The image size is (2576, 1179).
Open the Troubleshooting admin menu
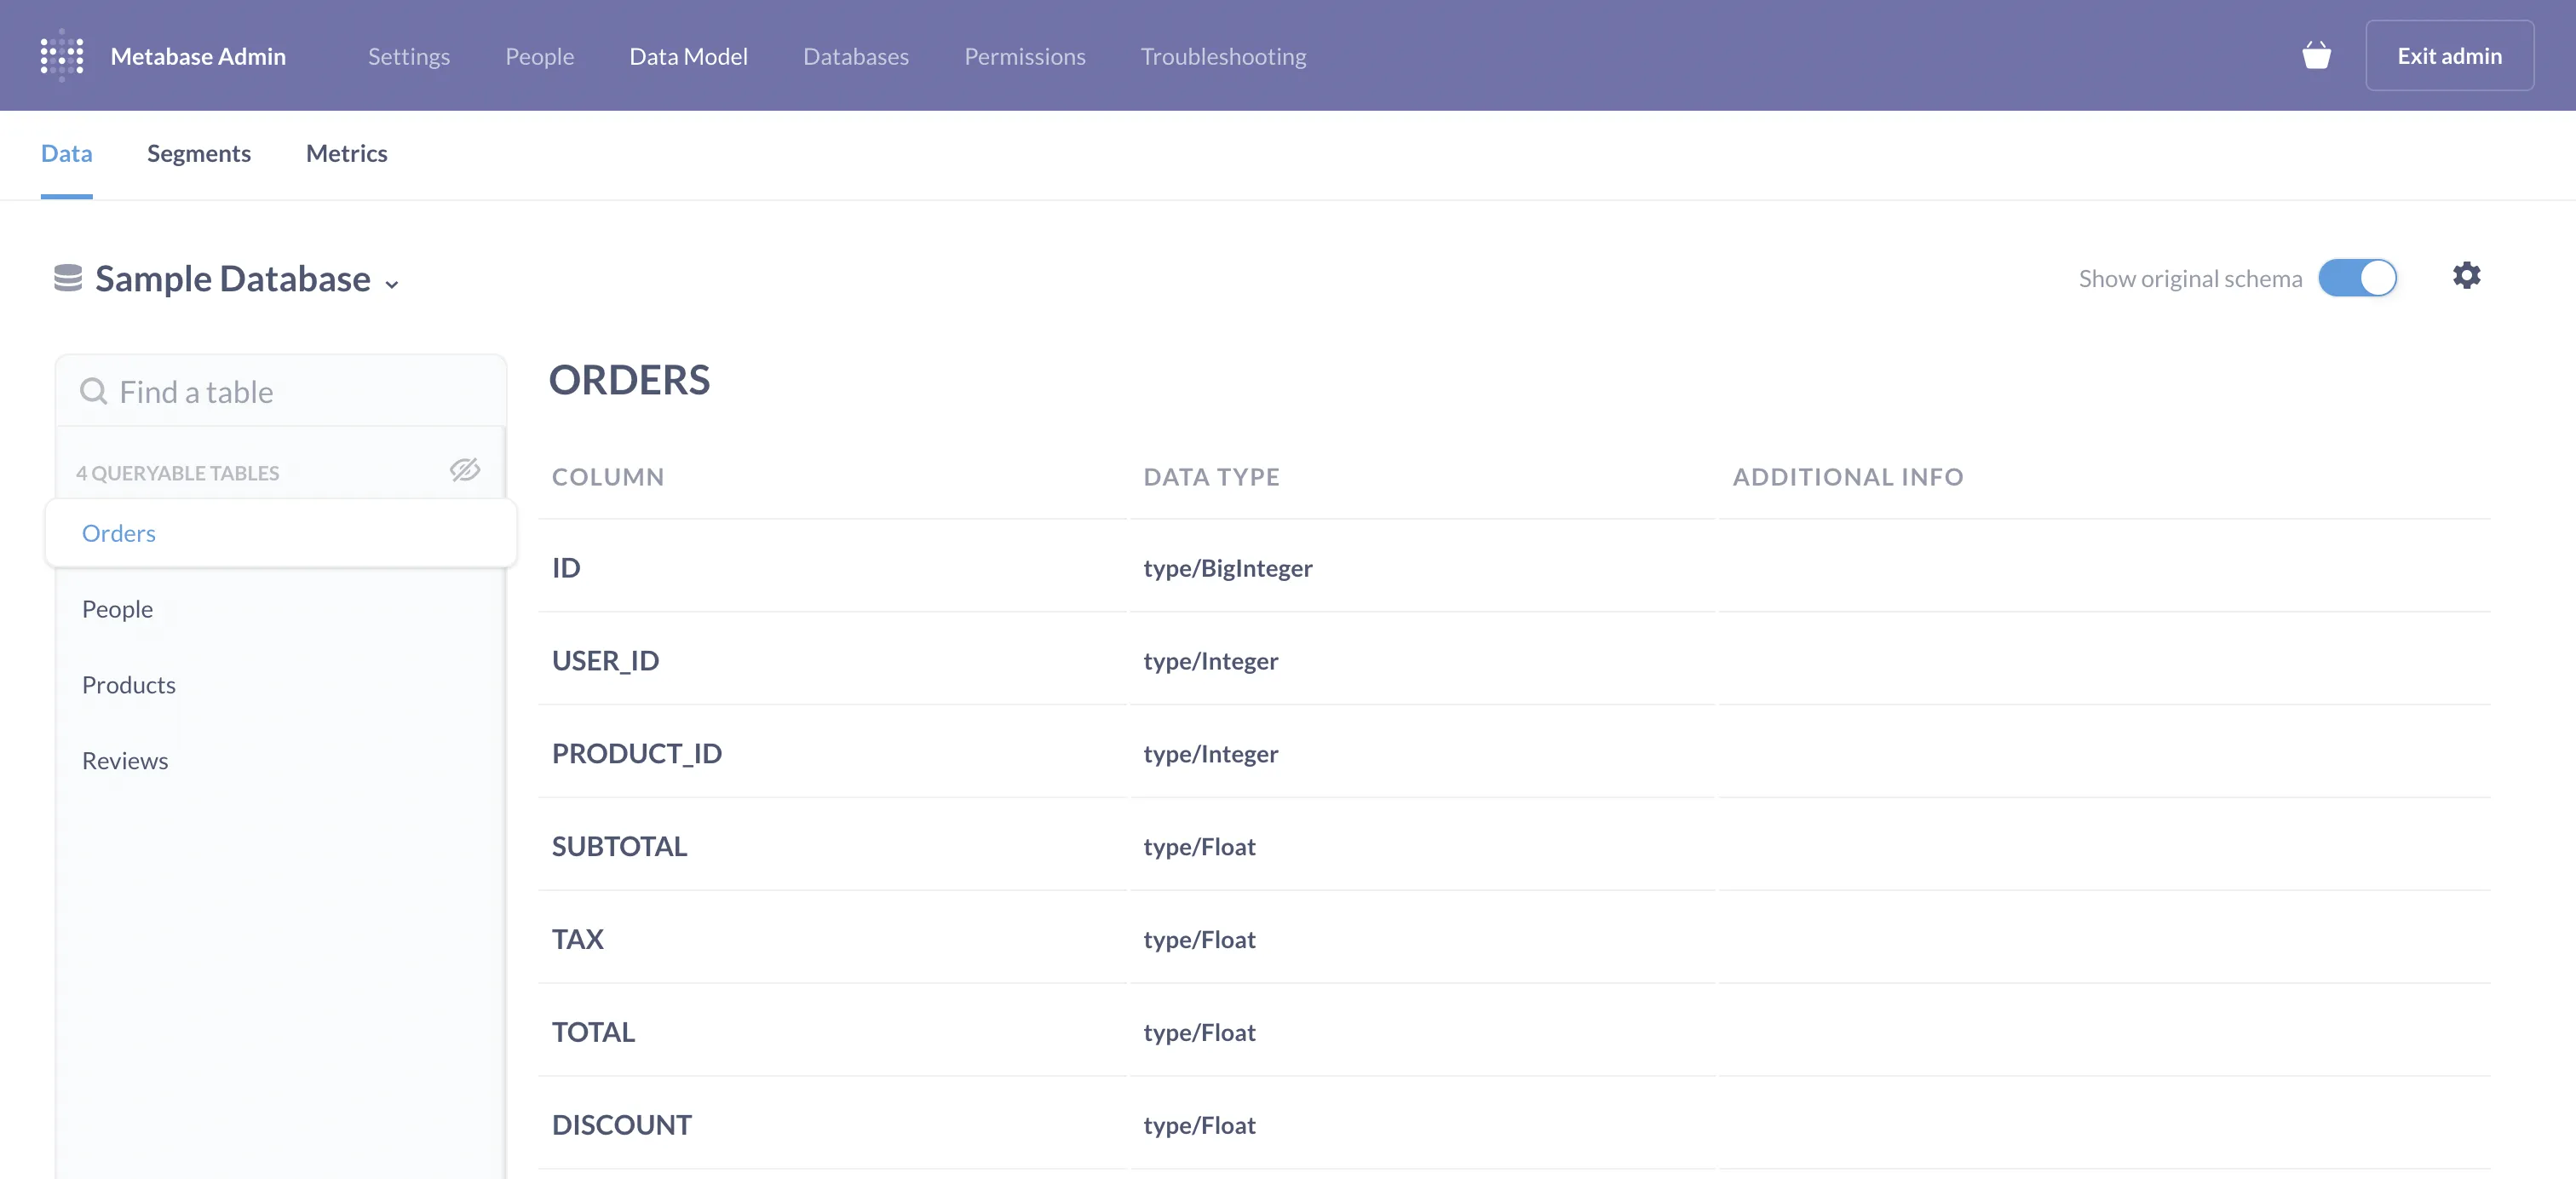[x=1223, y=56]
